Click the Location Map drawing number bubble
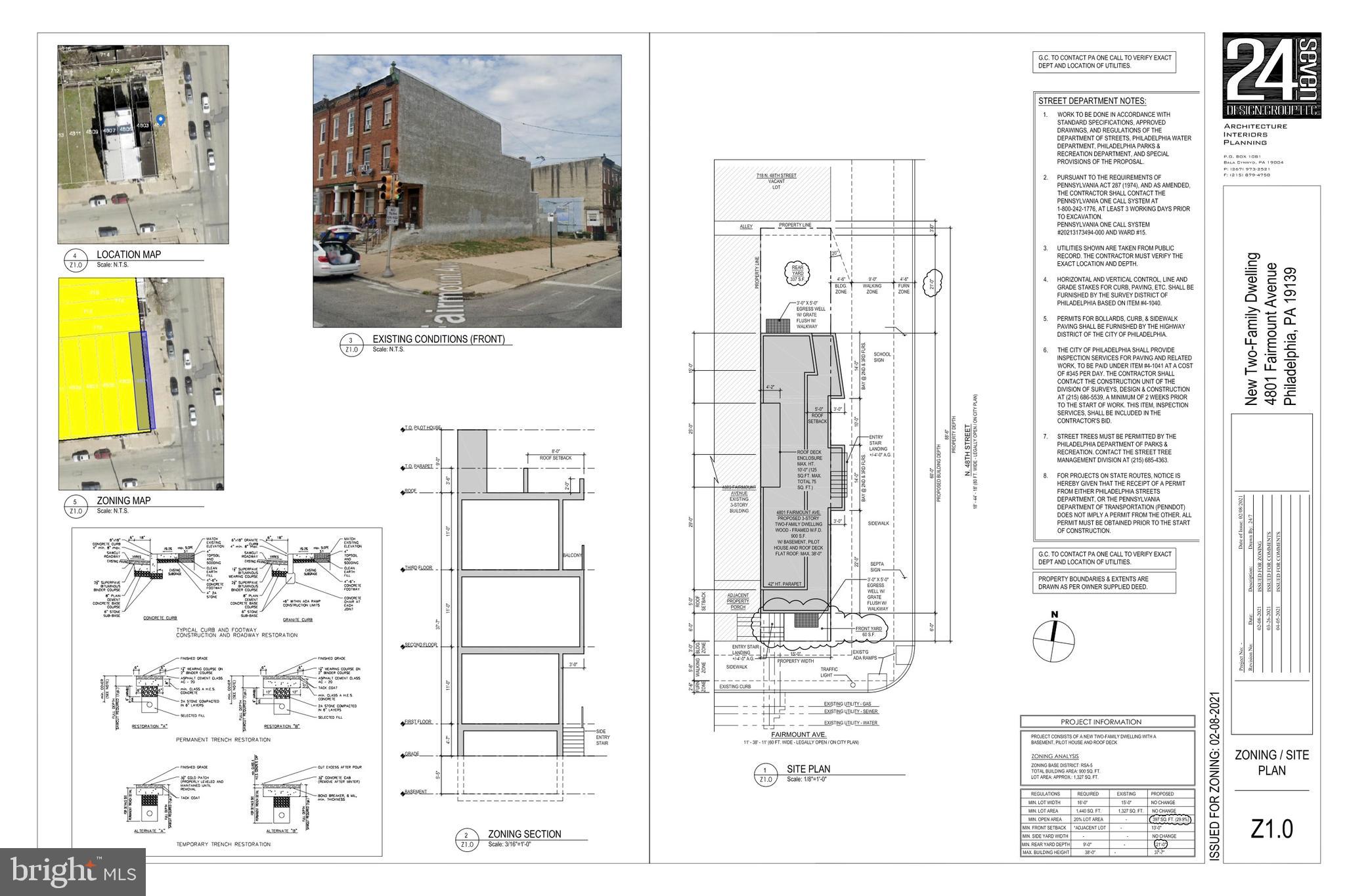The height and width of the screenshot is (896, 1345). point(76,260)
